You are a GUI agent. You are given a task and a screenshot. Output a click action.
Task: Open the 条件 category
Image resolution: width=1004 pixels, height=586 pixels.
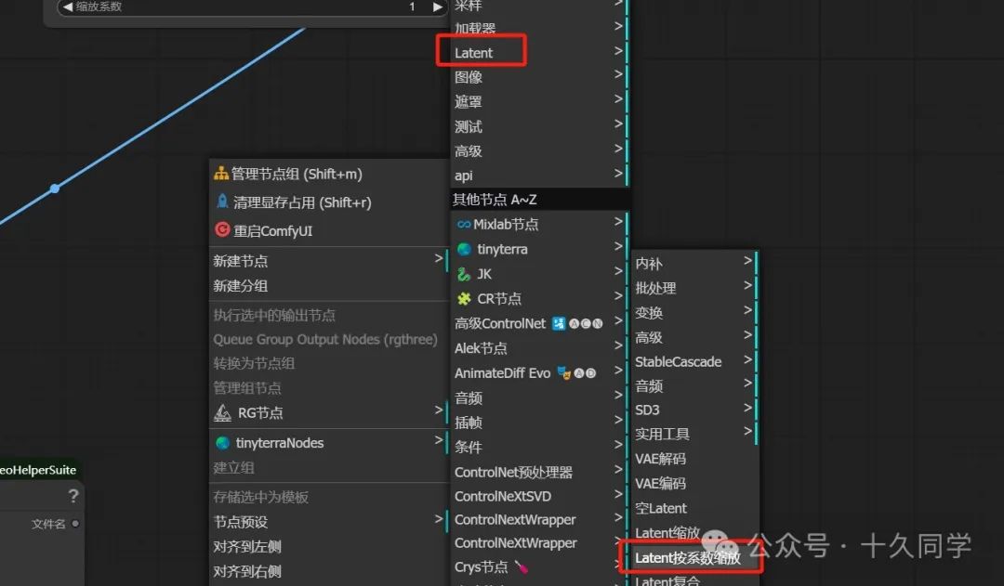tap(539, 448)
